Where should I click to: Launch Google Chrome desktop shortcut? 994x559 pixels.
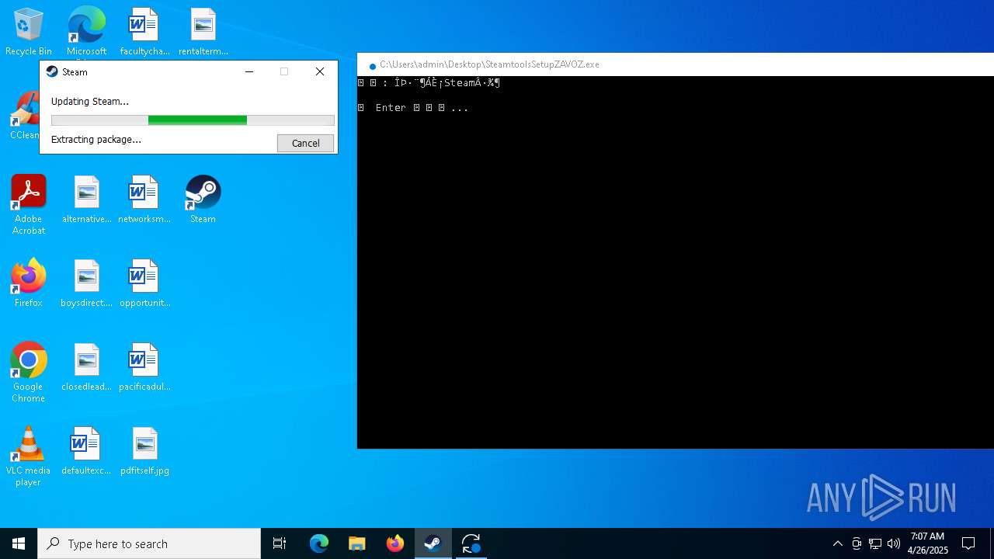pos(29,373)
